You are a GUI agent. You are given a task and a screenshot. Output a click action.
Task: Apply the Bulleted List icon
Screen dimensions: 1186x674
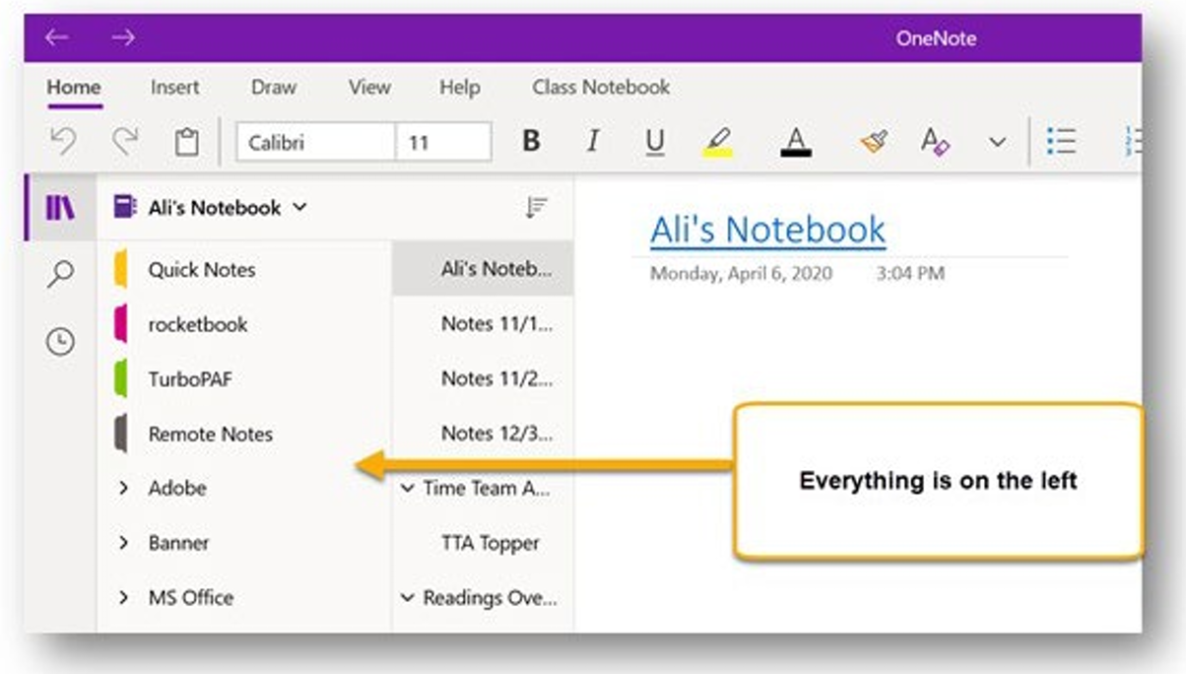click(x=1062, y=141)
